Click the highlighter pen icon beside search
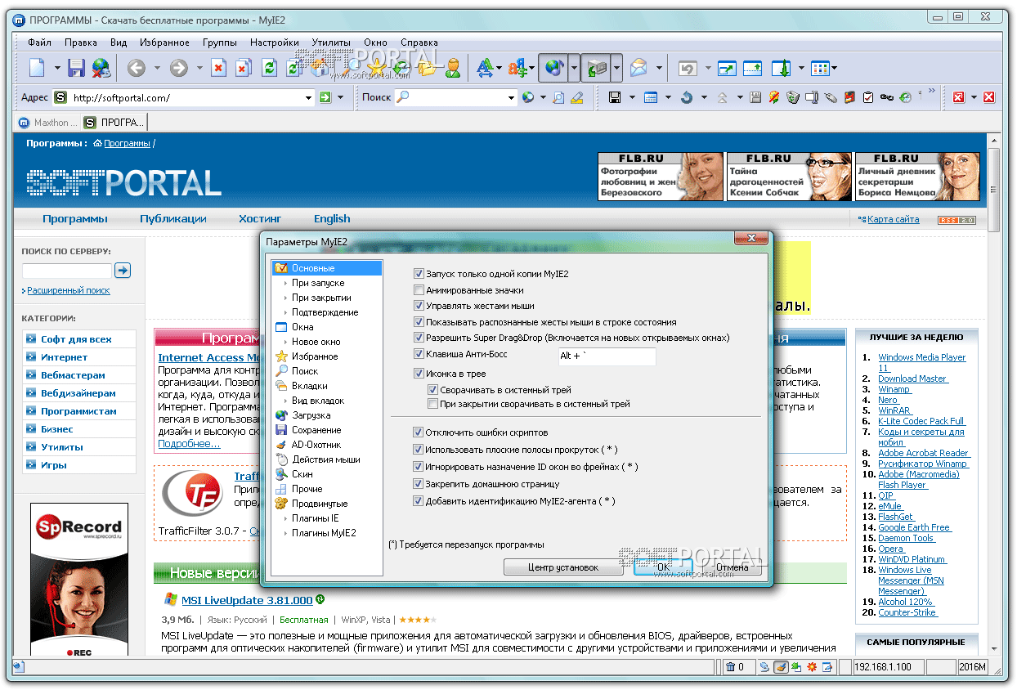The width and height of the screenshot is (1017, 690). click(x=577, y=97)
